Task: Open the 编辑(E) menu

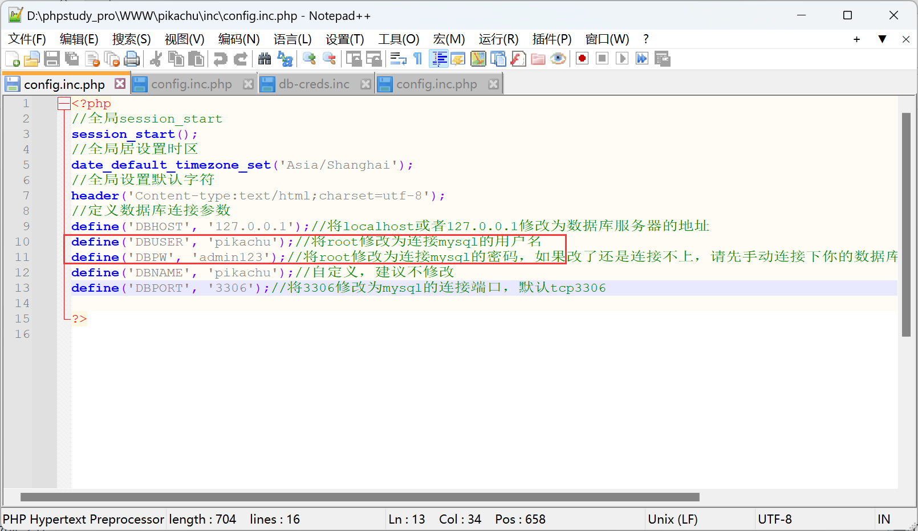Action: (x=79, y=39)
